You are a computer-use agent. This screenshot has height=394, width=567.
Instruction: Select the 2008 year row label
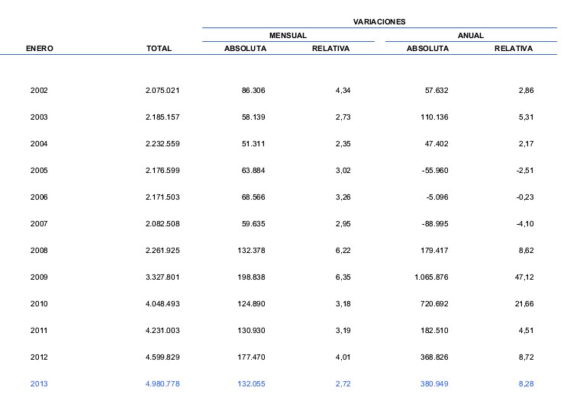tap(39, 251)
